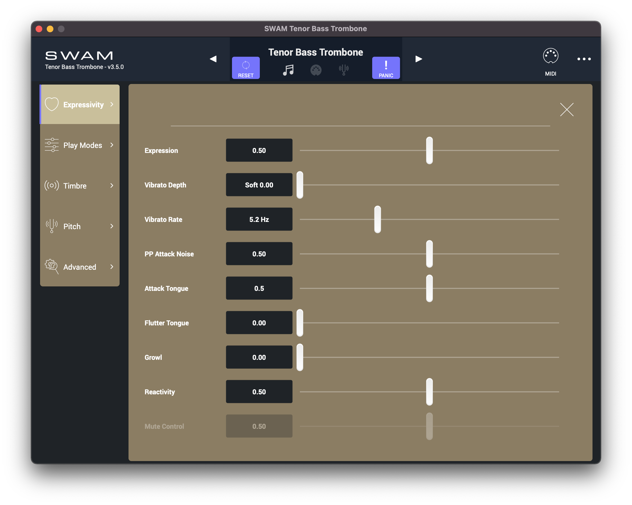Viewport: 632px width, 505px height.
Task: Click the PP Attack Noise slider handle
Action: point(429,254)
